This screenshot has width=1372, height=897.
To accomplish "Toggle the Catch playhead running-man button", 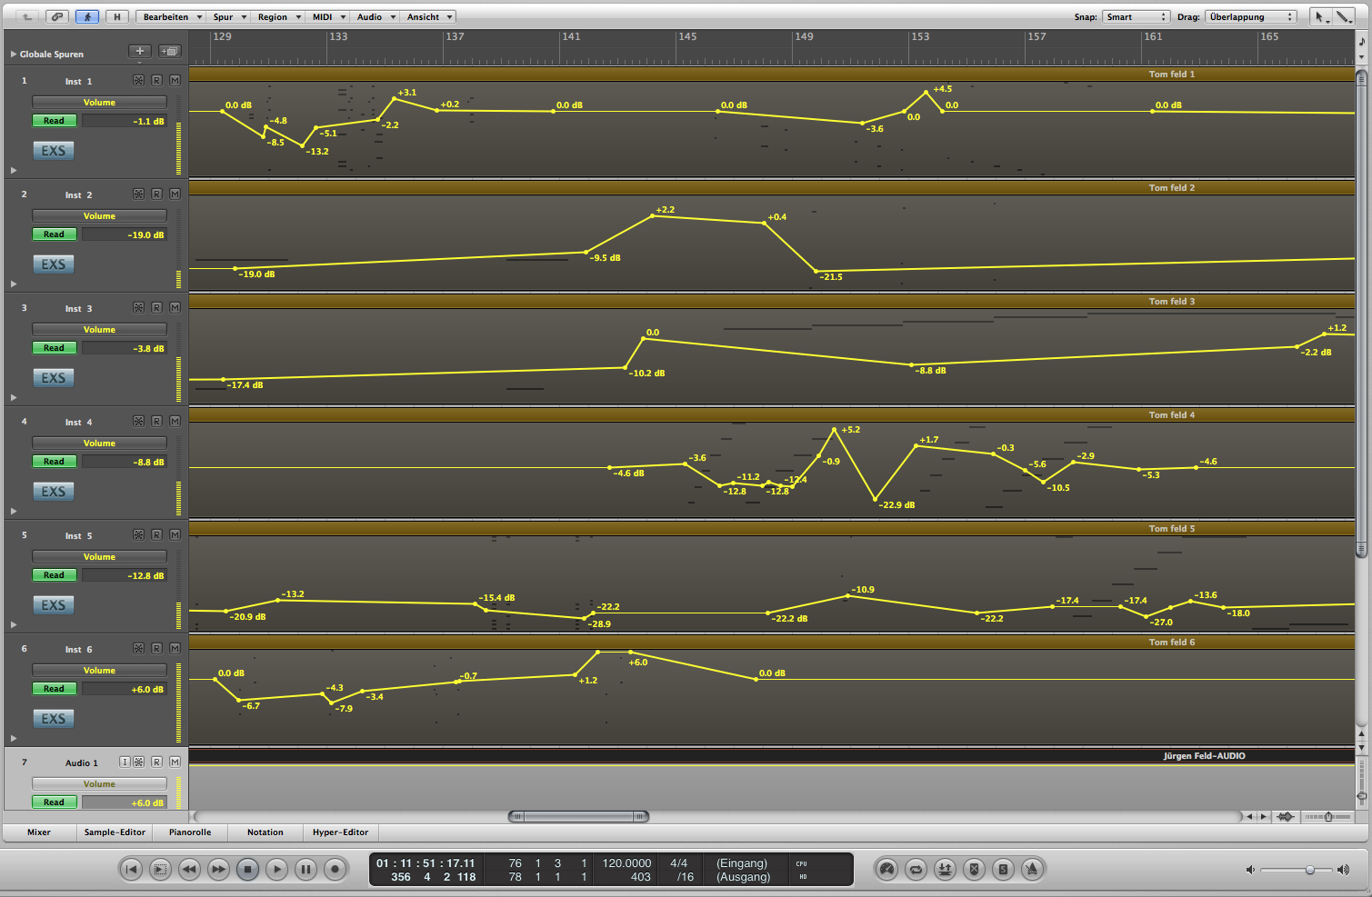I will pos(87,16).
